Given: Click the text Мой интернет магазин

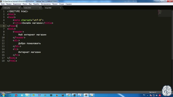Looking at the screenshot, I should click(32, 35).
